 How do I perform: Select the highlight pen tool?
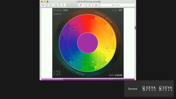tap(81, 5)
